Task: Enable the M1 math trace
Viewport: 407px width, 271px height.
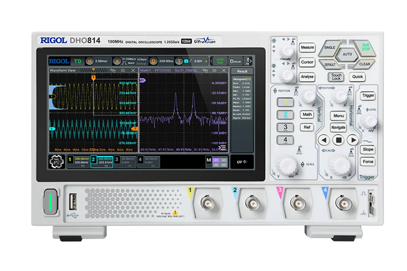Action: pyautogui.click(x=216, y=159)
